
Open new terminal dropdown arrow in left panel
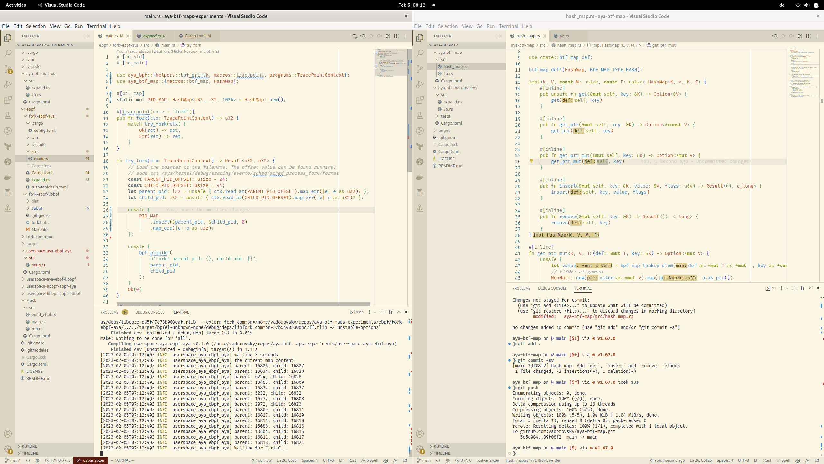click(x=375, y=312)
